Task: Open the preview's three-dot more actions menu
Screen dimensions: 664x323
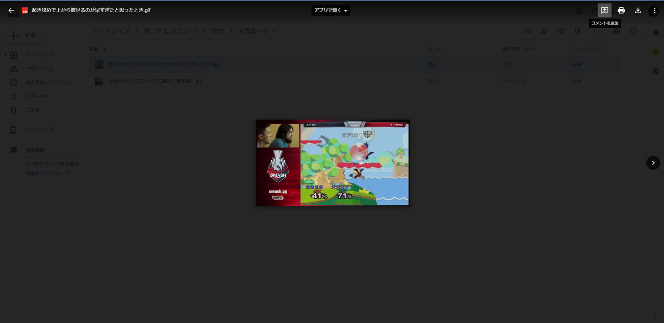Action: pos(654,10)
